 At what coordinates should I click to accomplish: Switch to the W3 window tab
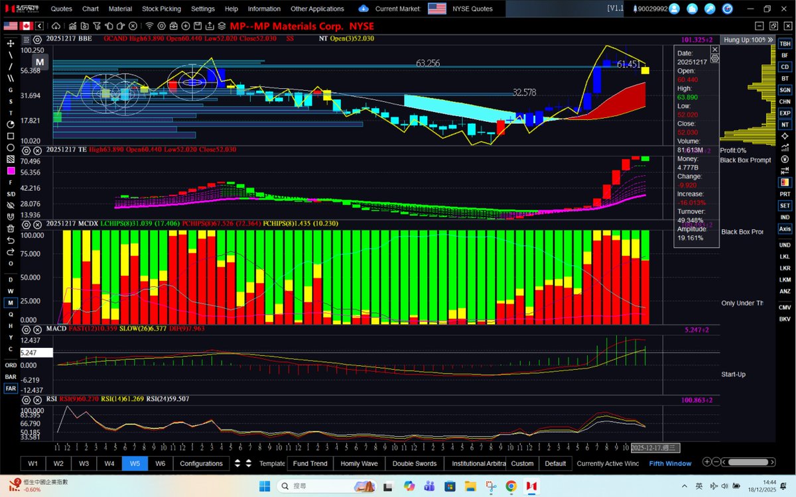pyautogui.click(x=84, y=463)
